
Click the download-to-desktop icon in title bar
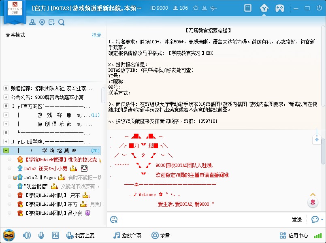pos(205,8)
